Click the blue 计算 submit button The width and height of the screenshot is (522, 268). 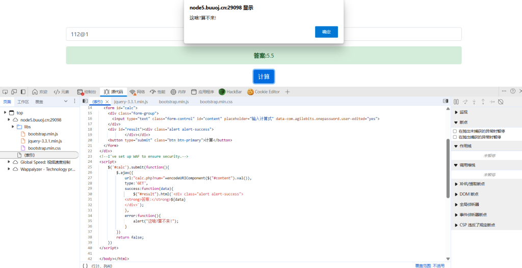264,77
